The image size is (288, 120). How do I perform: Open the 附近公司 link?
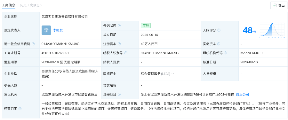(243, 95)
